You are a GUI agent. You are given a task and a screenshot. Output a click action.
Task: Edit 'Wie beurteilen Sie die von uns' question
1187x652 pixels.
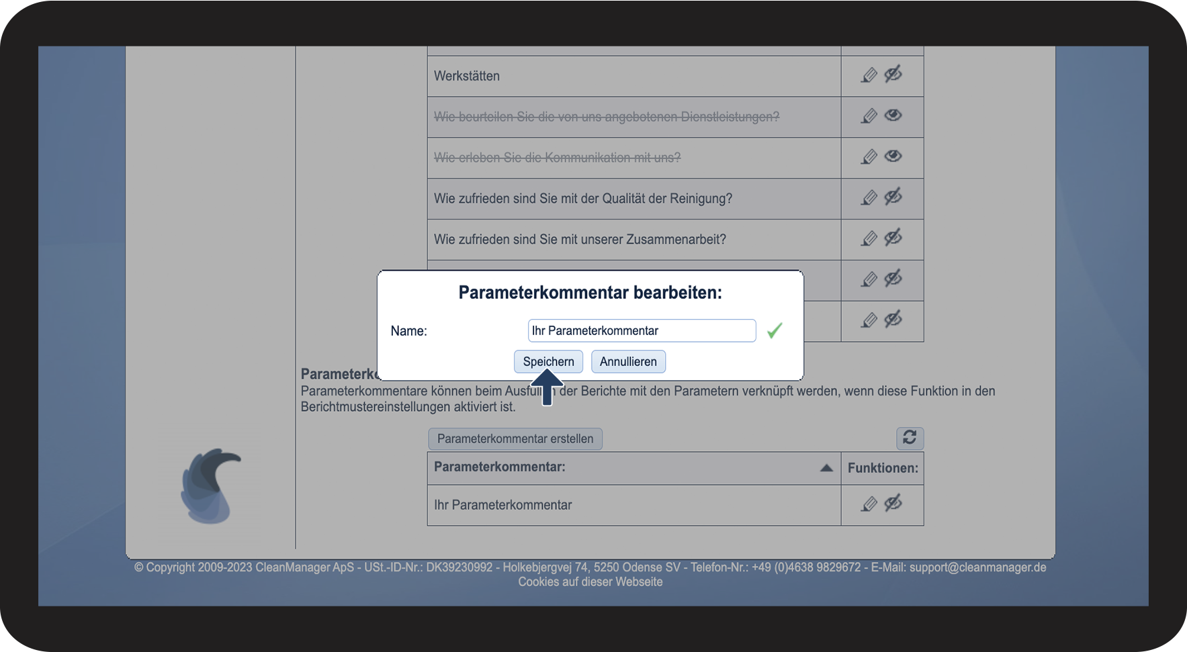pos(869,116)
